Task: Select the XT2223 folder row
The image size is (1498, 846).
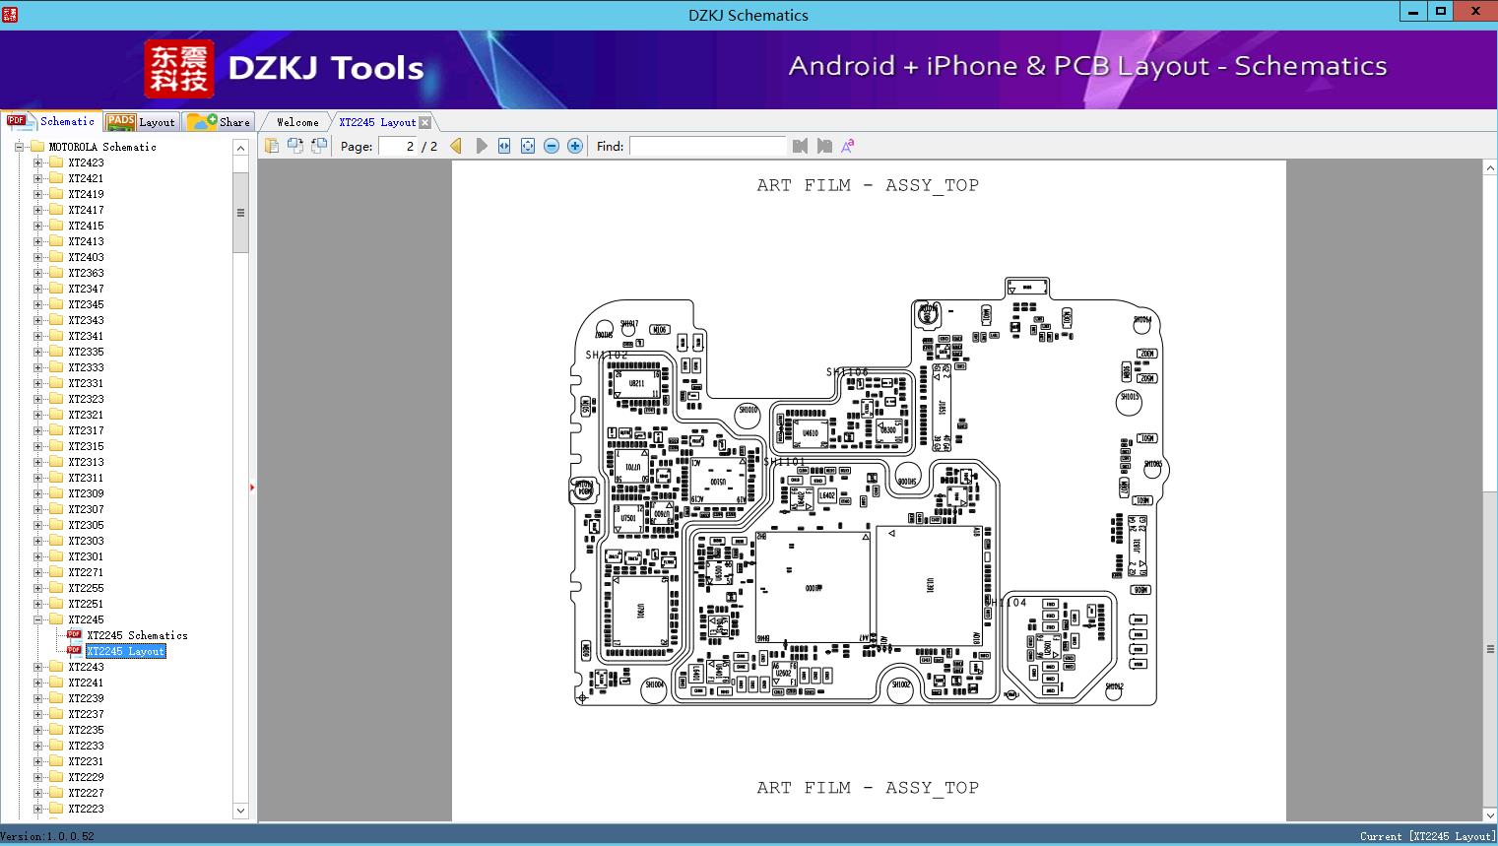Action: [x=86, y=809]
